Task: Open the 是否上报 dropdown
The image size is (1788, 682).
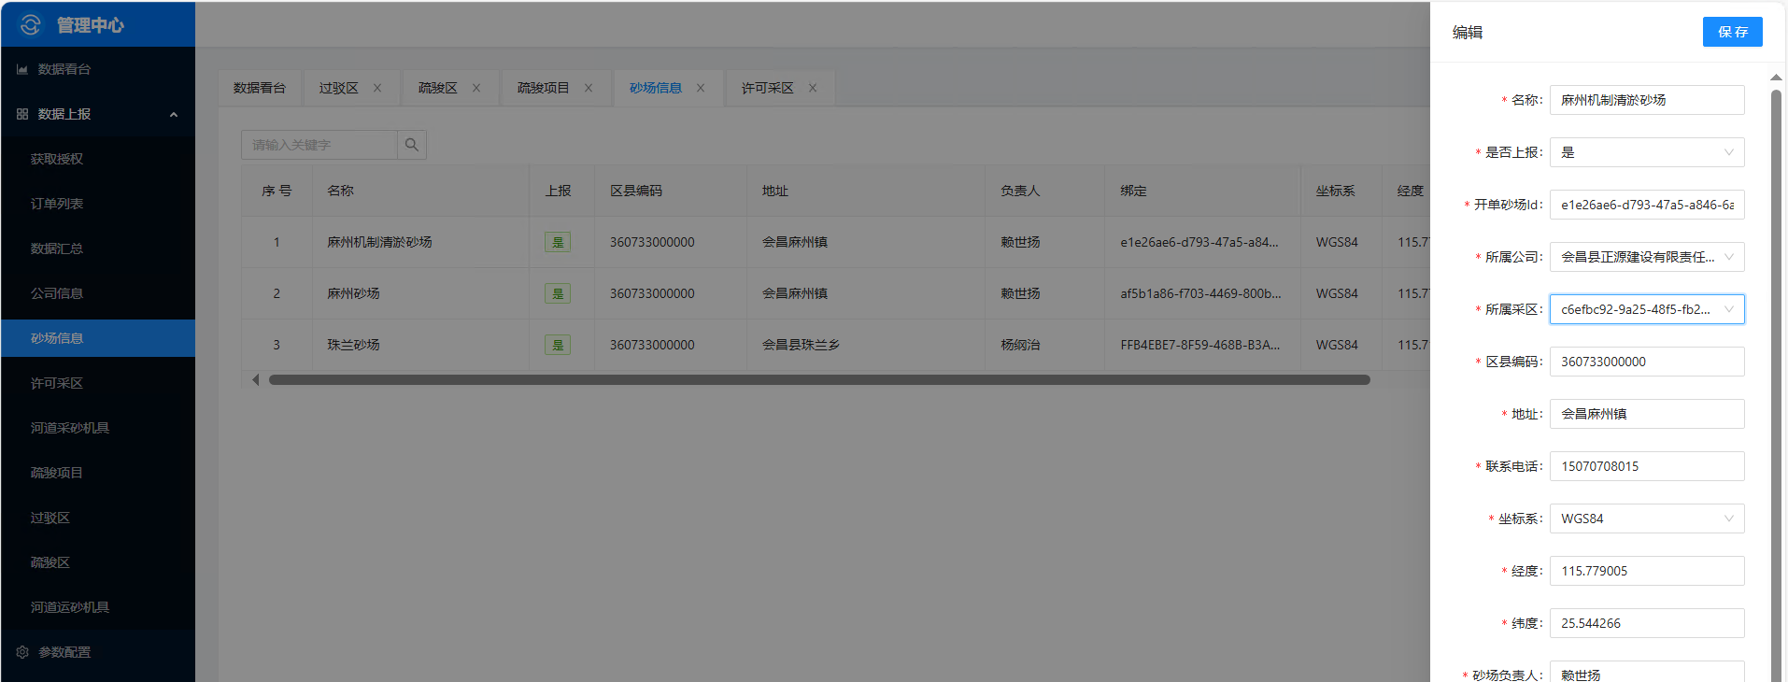Action: click(x=1646, y=152)
